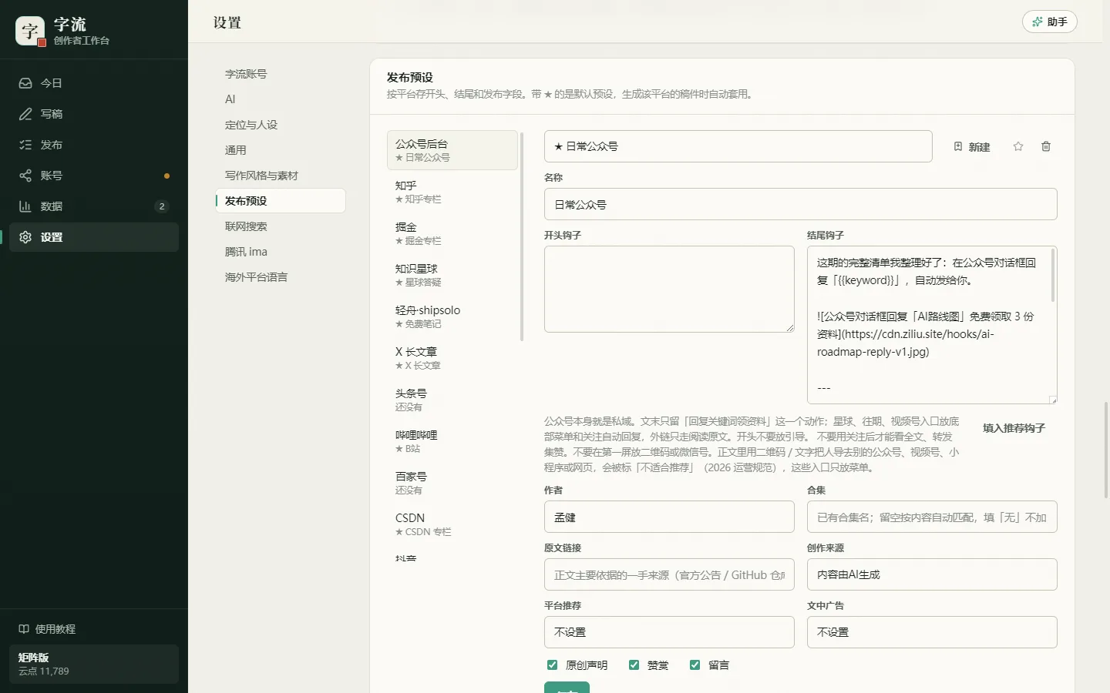Switch to 字流账号 settings tab

(x=281, y=74)
